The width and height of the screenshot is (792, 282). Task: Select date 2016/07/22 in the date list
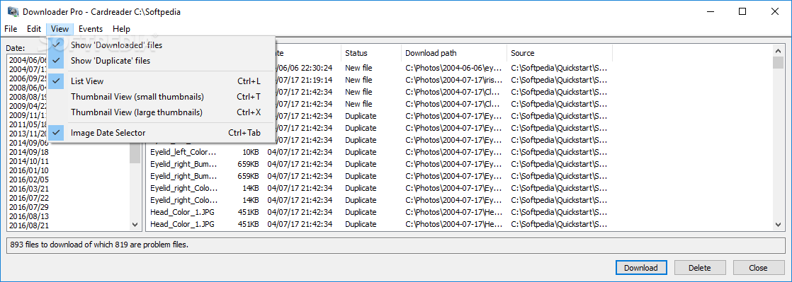coord(29,198)
